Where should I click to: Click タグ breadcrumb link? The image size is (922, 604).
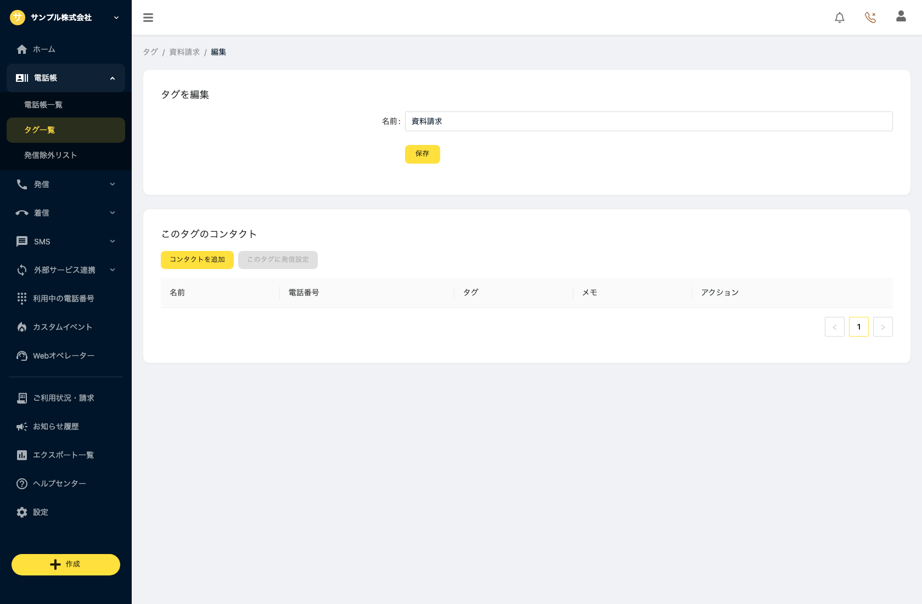point(150,52)
